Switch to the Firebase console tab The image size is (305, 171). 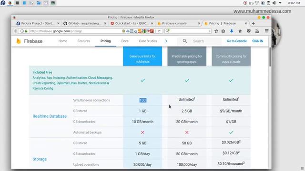point(178,23)
